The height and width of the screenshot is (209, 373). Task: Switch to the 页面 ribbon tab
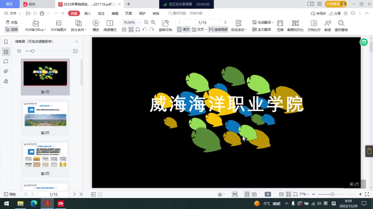click(129, 13)
